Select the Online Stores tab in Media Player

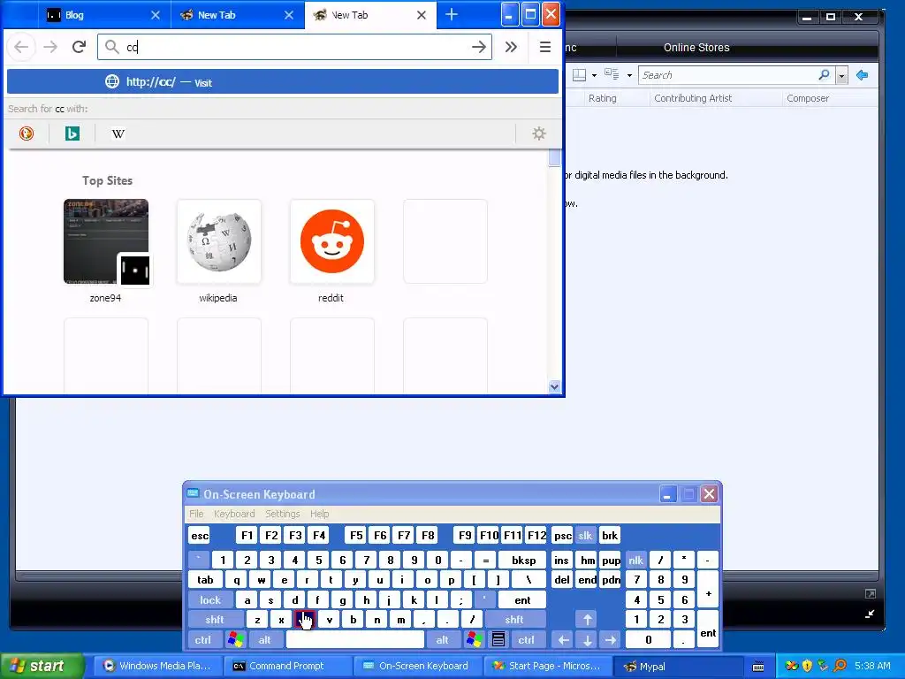click(696, 48)
